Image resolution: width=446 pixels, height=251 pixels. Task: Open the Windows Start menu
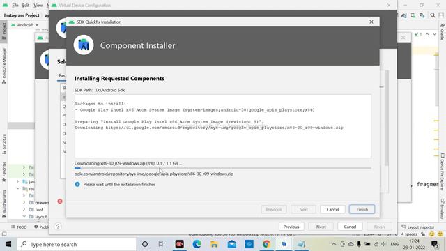8,244
